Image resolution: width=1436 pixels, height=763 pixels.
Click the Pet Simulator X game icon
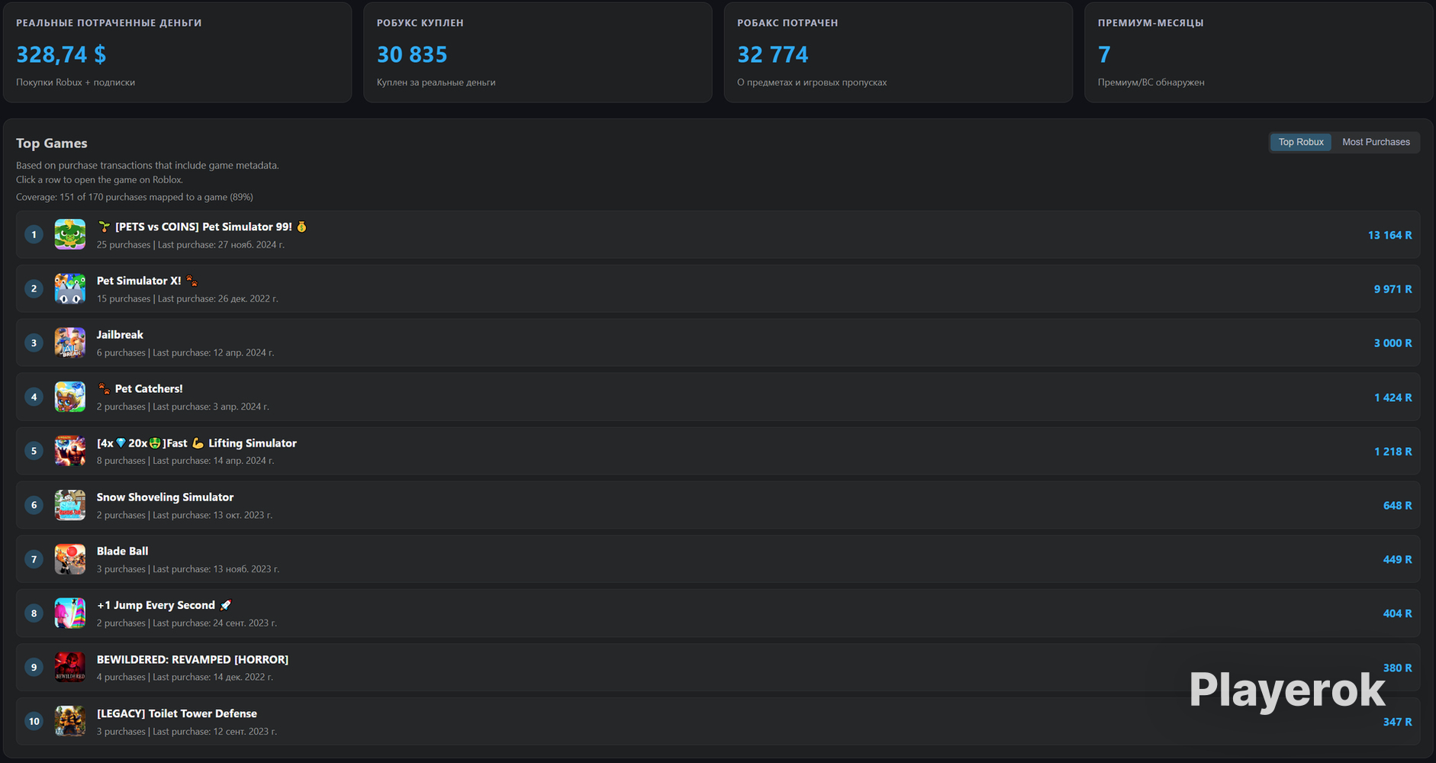pyautogui.click(x=69, y=288)
